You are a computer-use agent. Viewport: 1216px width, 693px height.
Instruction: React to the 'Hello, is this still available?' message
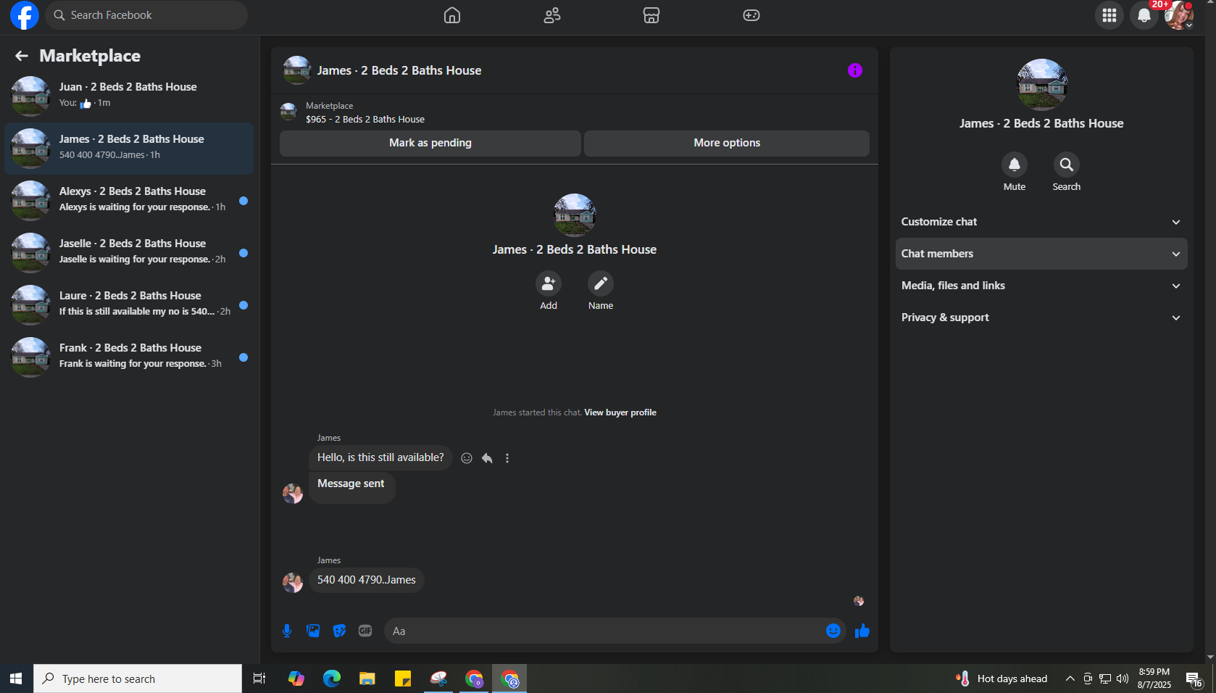(x=467, y=458)
